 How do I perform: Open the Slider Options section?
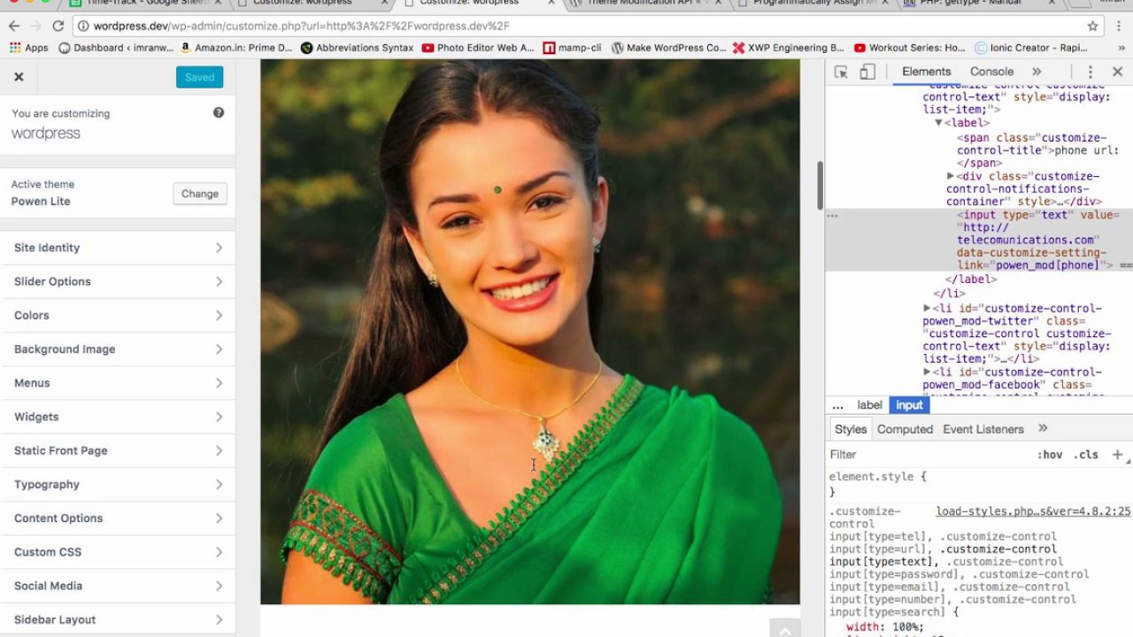click(118, 281)
